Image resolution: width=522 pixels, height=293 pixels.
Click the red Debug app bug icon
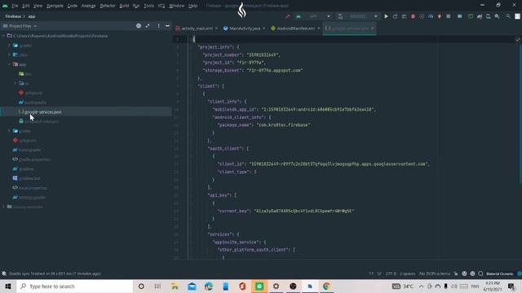[x=413, y=16]
